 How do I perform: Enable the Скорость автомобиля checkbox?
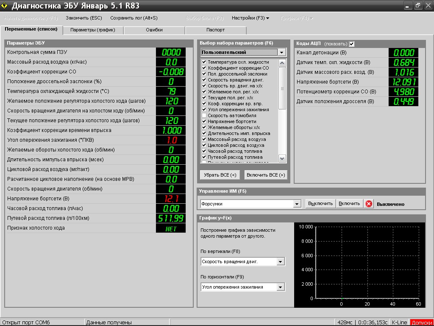[204, 115]
